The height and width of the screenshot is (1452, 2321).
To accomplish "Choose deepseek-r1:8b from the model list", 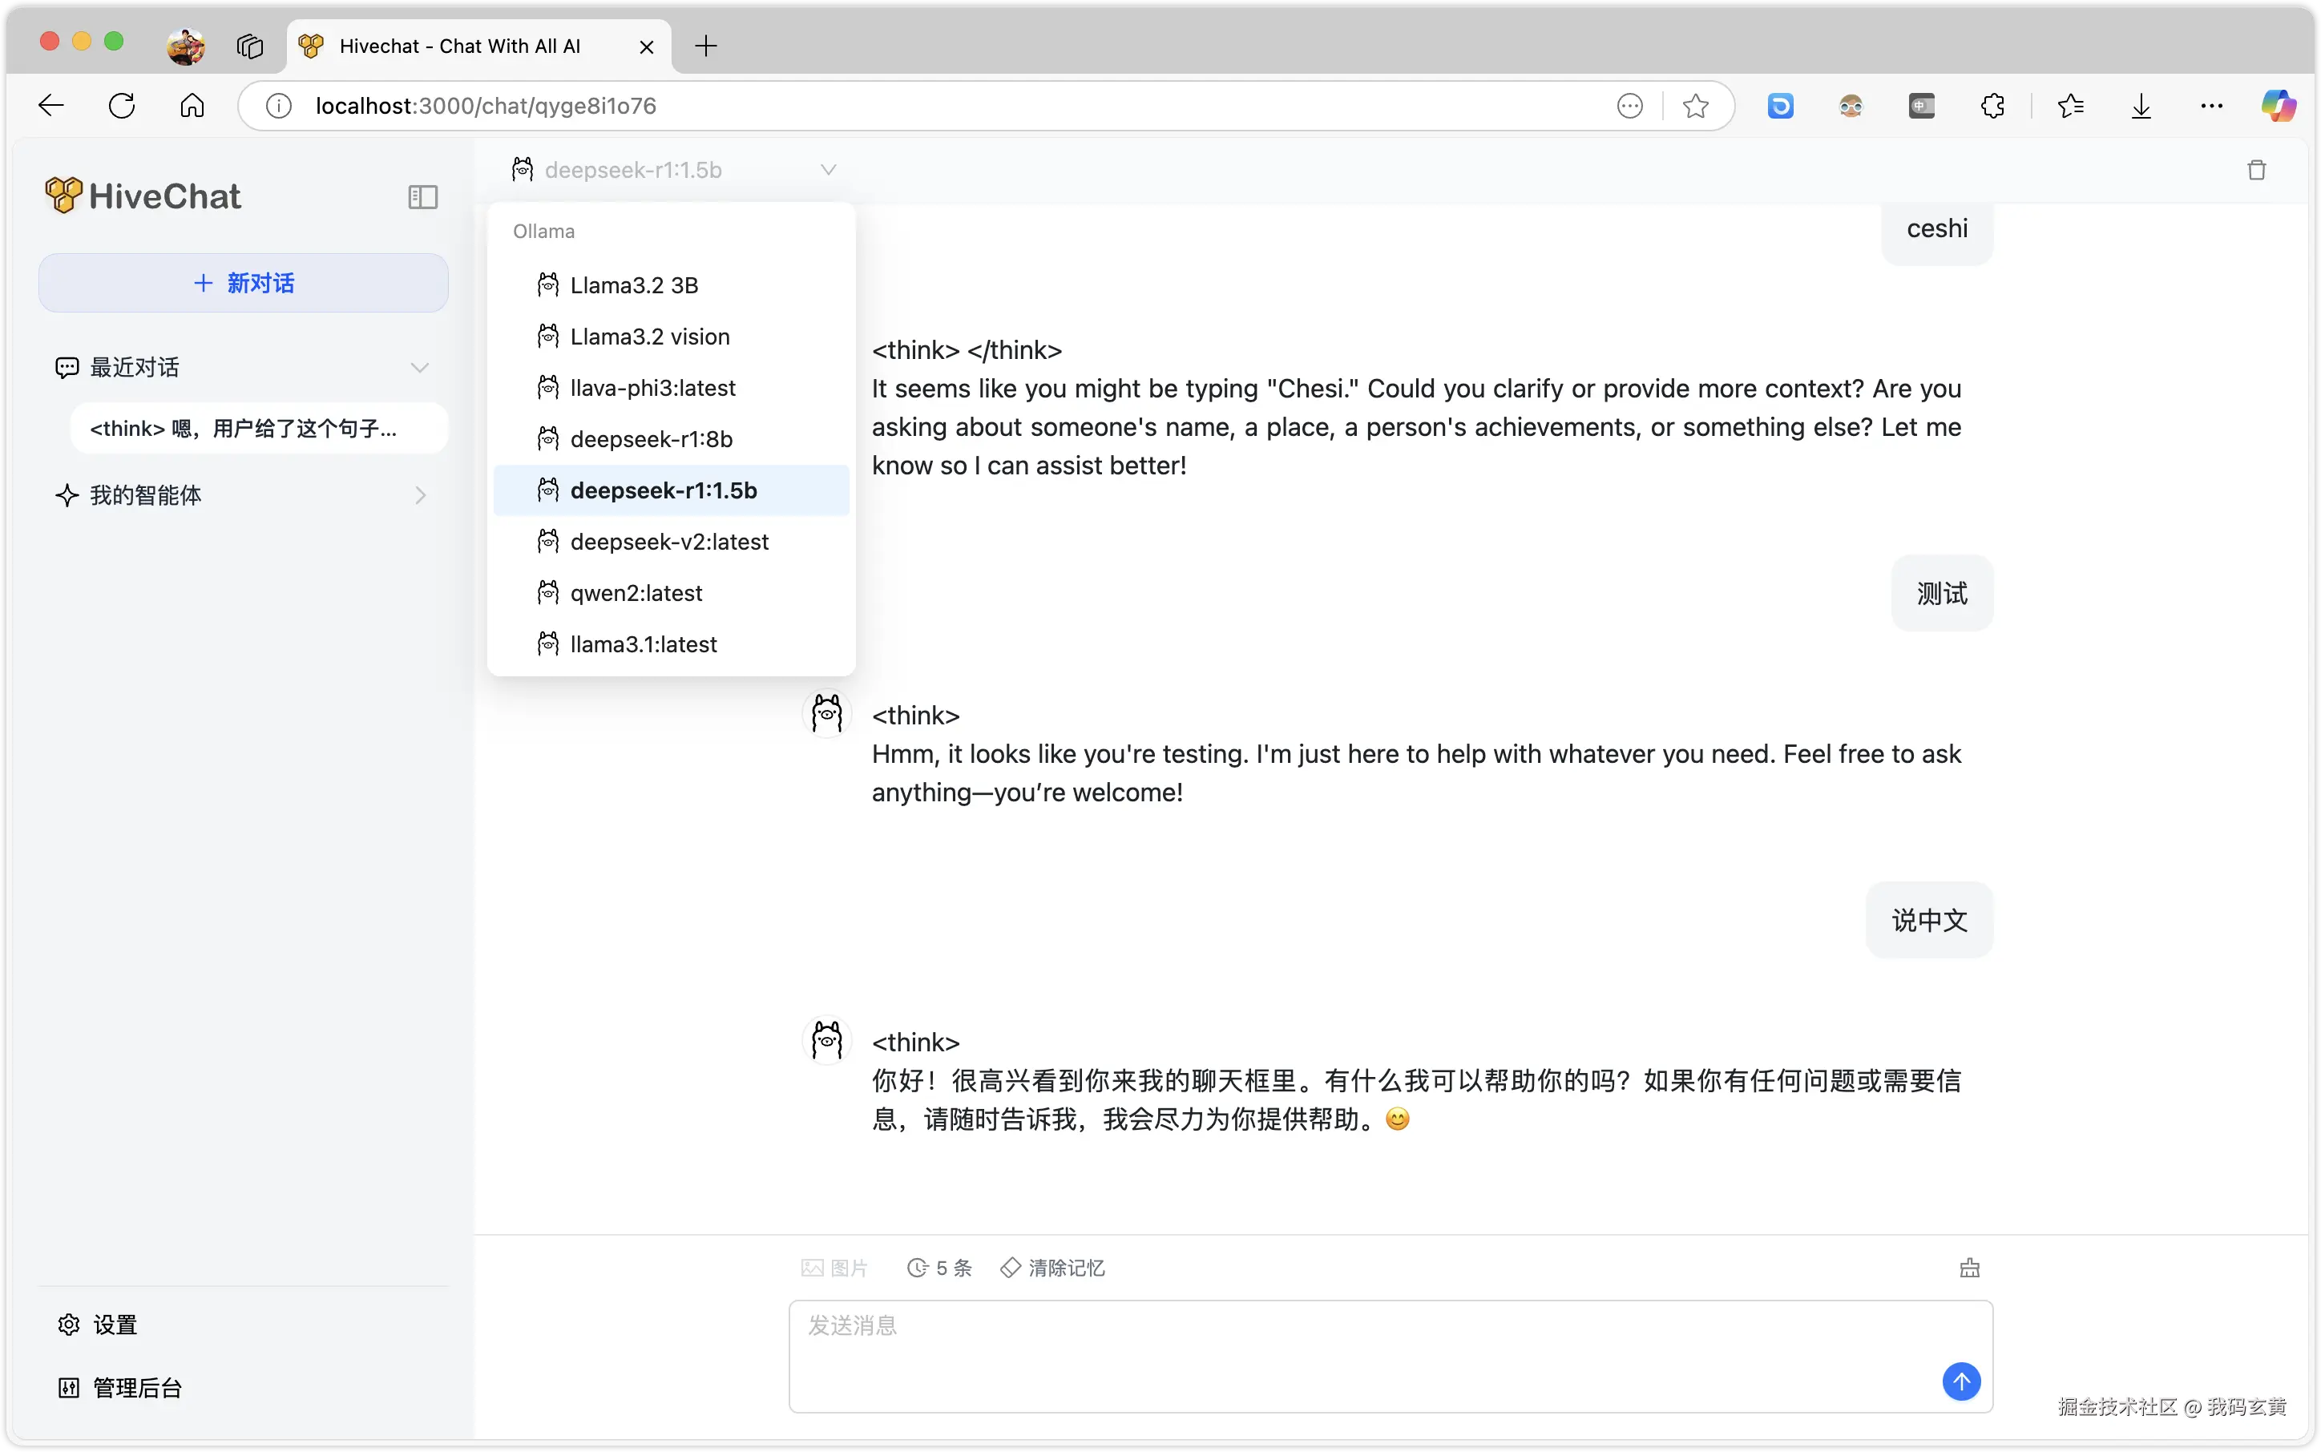I will tap(651, 440).
